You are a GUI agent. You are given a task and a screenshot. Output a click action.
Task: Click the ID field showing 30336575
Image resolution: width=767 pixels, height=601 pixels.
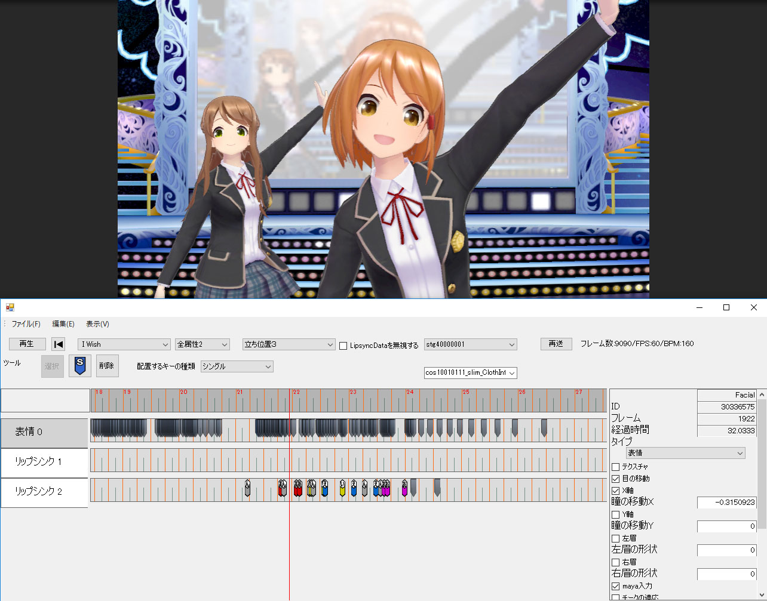coord(727,407)
